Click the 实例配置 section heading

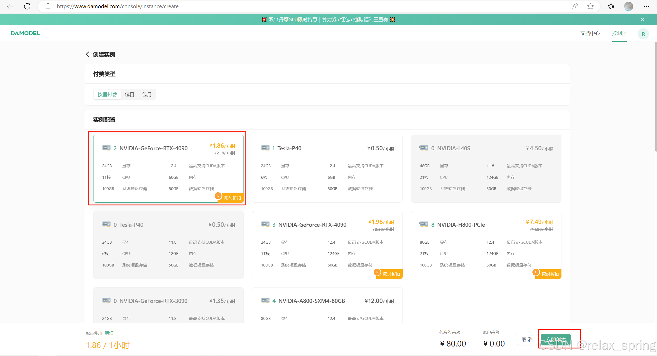point(104,120)
